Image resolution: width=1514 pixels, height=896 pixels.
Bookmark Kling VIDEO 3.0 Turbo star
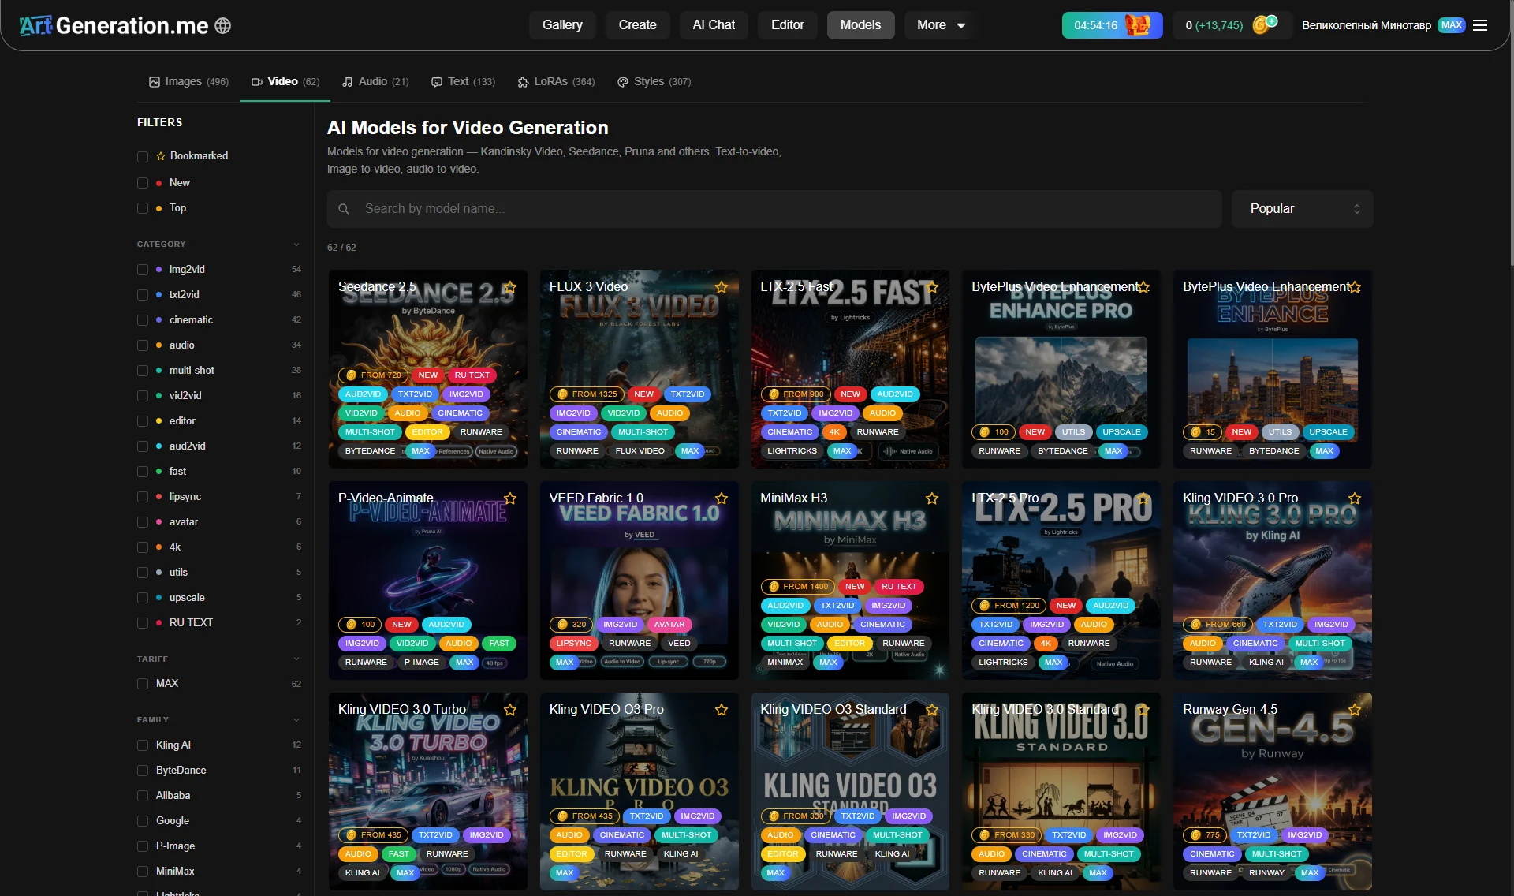pyautogui.click(x=510, y=710)
